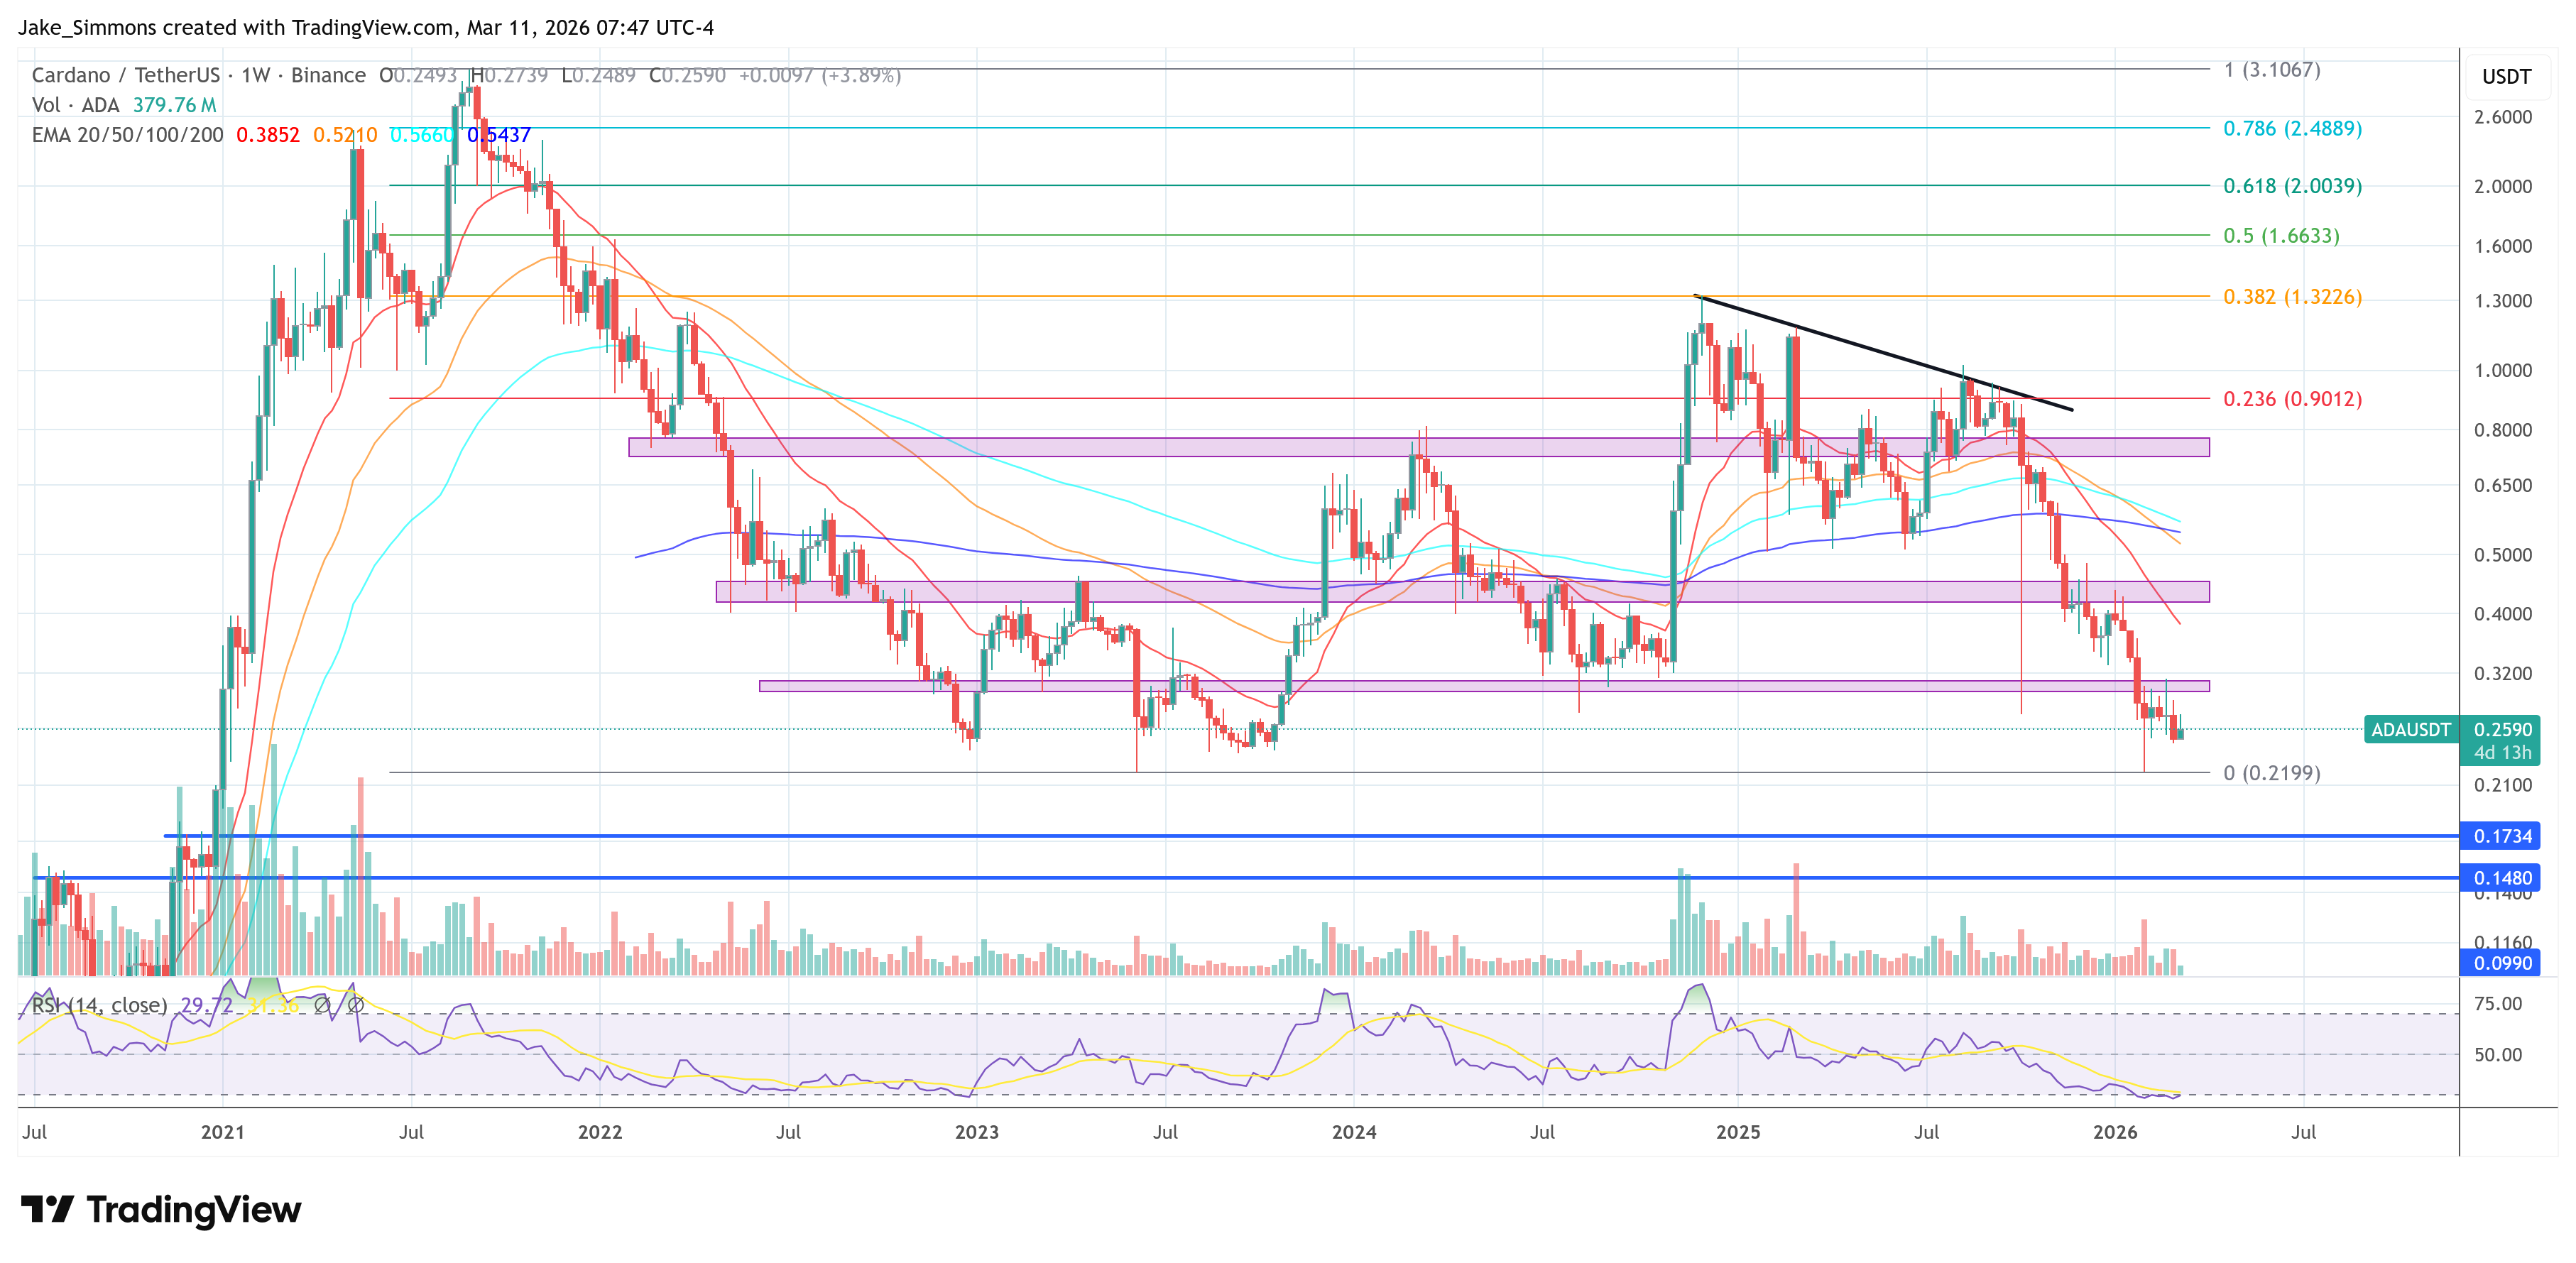Click the first crossed-circle icon in RSI legend
The height and width of the screenshot is (1263, 2576).
coord(324,1007)
